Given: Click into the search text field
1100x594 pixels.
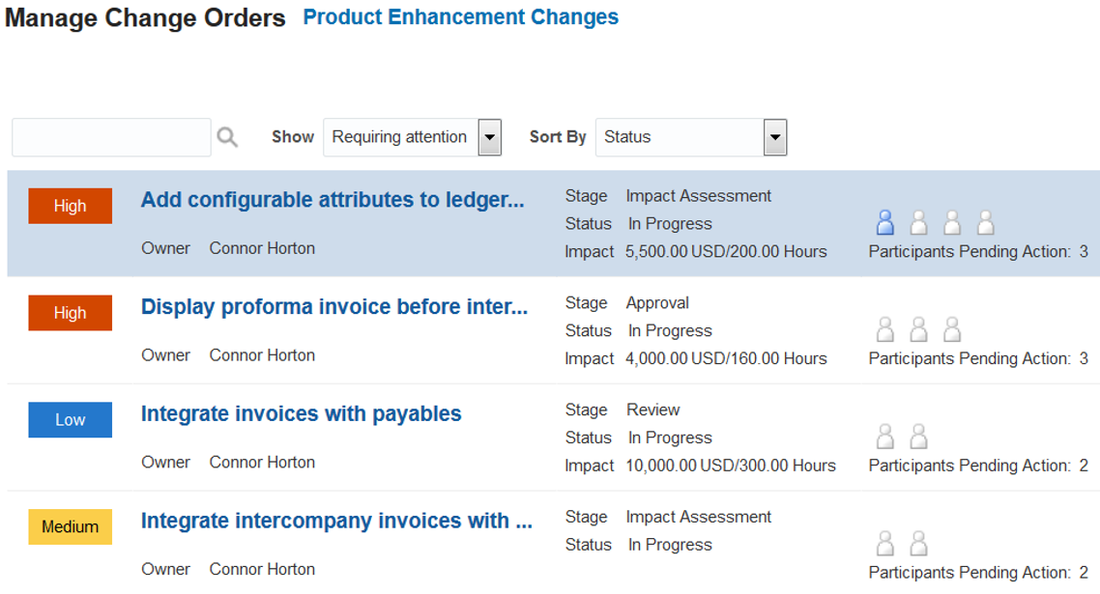Looking at the screenshot, I should [x=111, y=137].
